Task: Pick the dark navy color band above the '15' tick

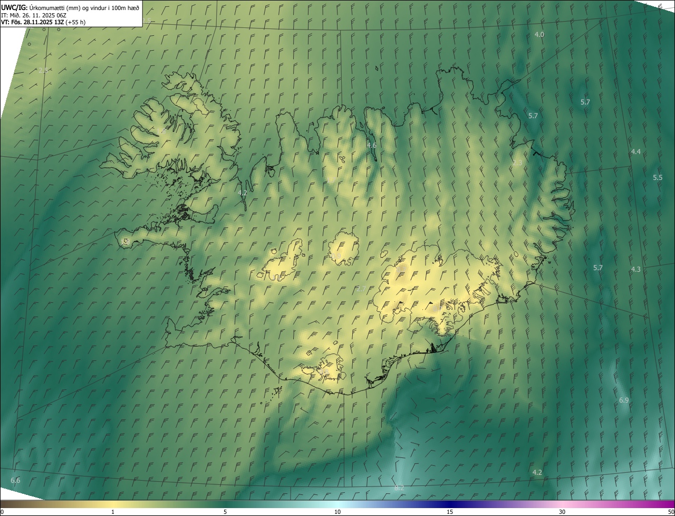Action: 450,504
